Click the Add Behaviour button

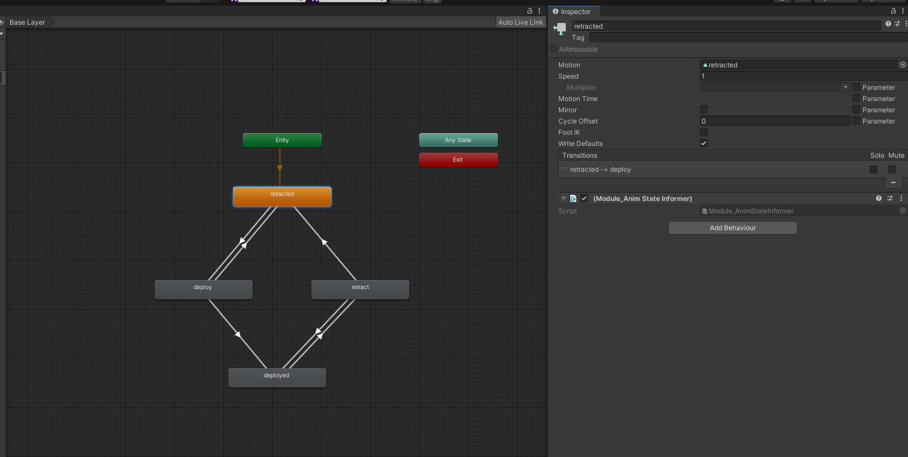(732, 228)
